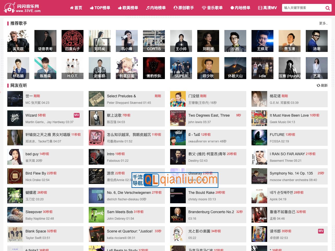335x251 pixels.
Task: Open the CORTIS artist thumbnail
Action: (154, 41)
